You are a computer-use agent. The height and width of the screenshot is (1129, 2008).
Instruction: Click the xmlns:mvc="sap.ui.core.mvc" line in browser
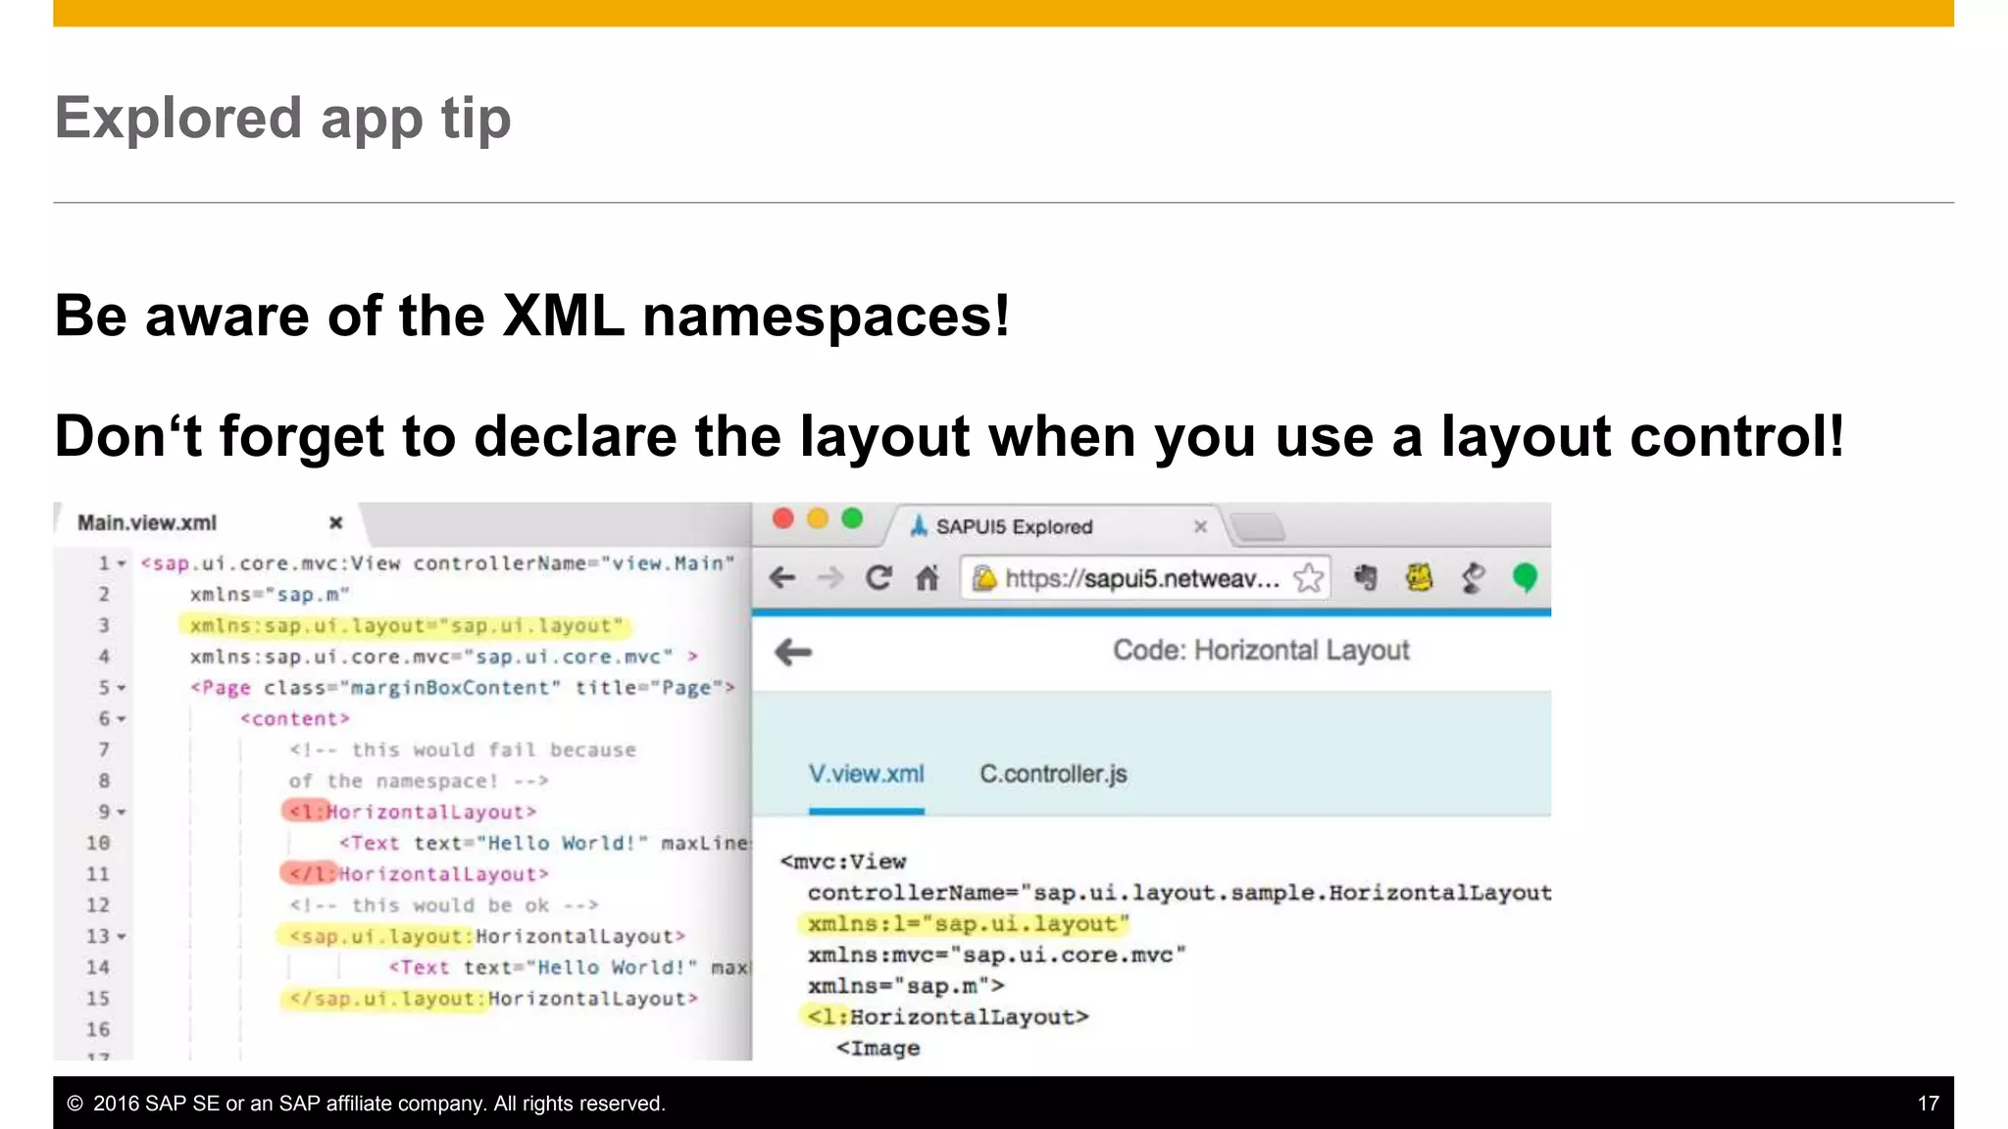[x=997, y=956]
